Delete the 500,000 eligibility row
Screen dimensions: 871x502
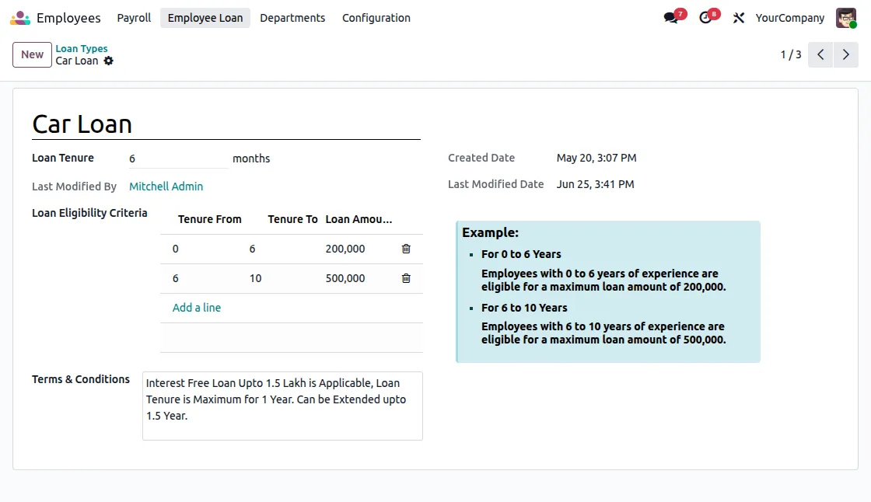click(406, 278)
